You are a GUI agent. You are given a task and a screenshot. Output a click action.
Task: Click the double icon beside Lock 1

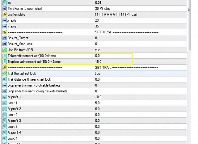pyautogui.click(x=4, y=103)
